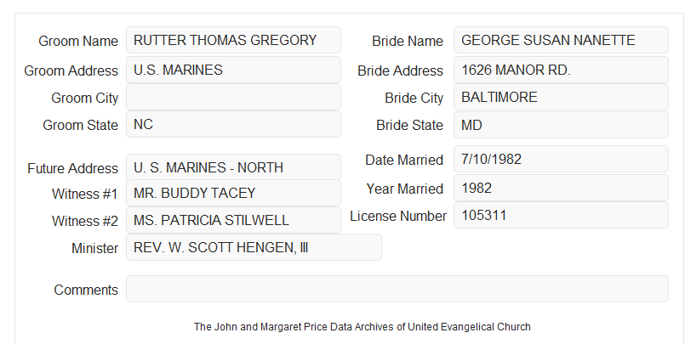Click Witness #2 field with Patricia Stilwell
The image size is (685, 344).
coord(233,220)
